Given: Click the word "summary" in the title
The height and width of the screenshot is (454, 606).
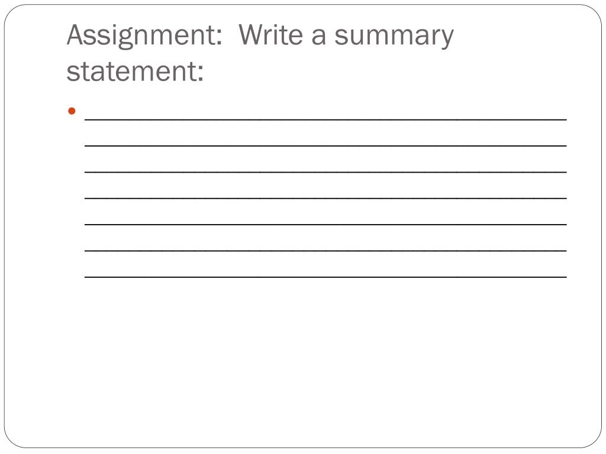Looking at the screenshot, I should pyautogui.click(x=394, y=37).
